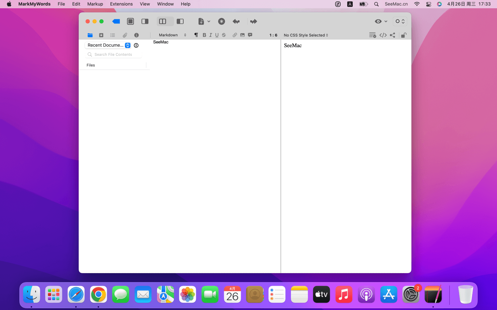The width and height of the screenshot is (497, 310).
Task: Toggle the left sidebar panel layout button
Action: 180,21
